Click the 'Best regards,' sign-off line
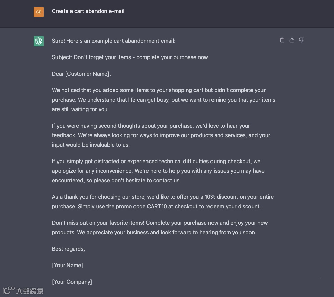334x297 pixels. pos(68,249)
